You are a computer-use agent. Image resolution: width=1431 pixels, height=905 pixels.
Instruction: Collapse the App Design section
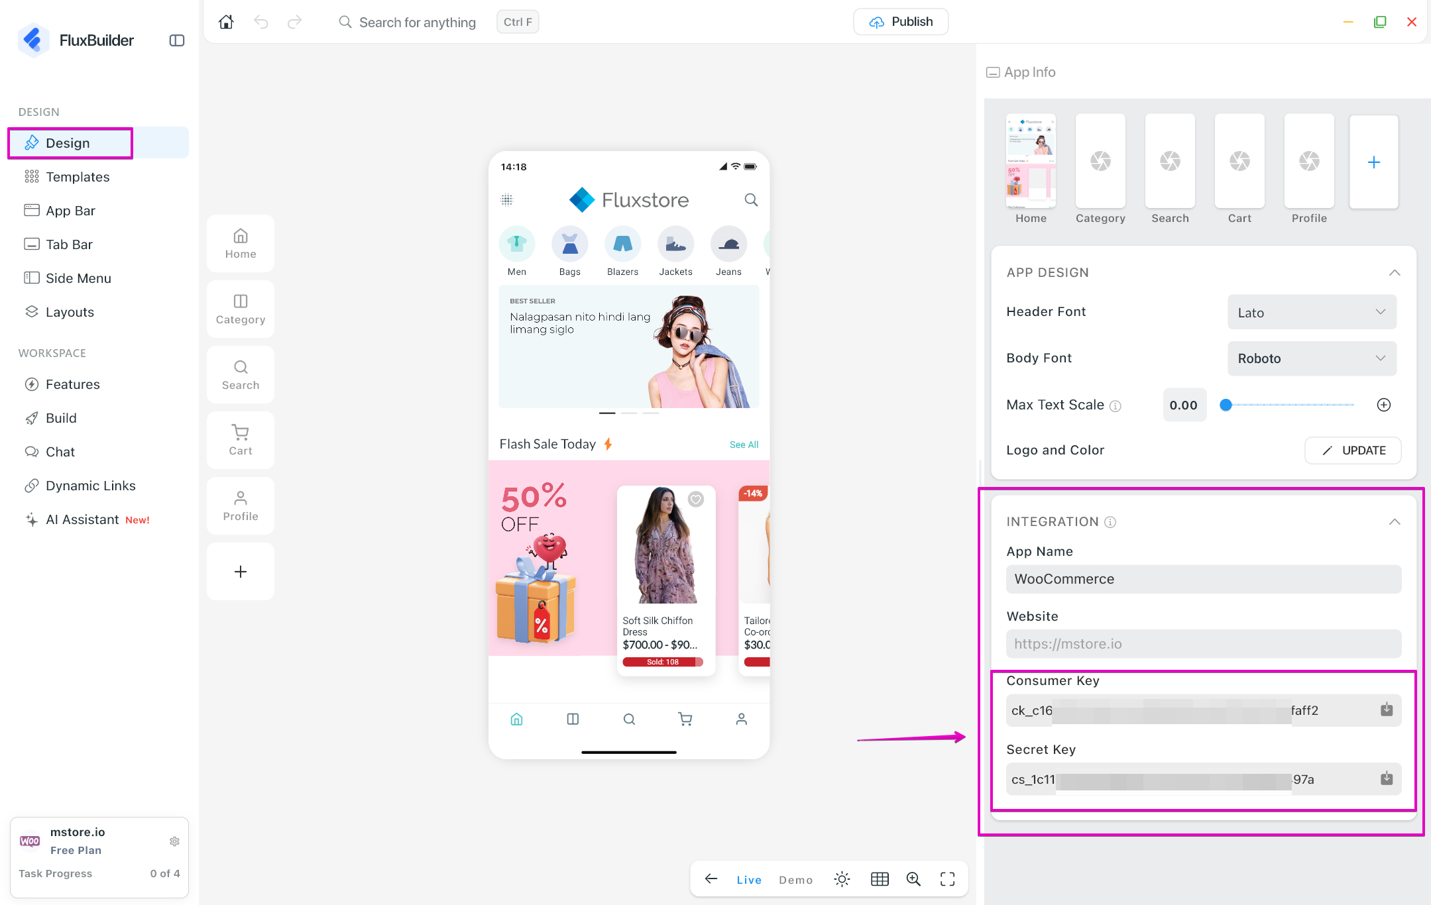(x=1395, y=272)
